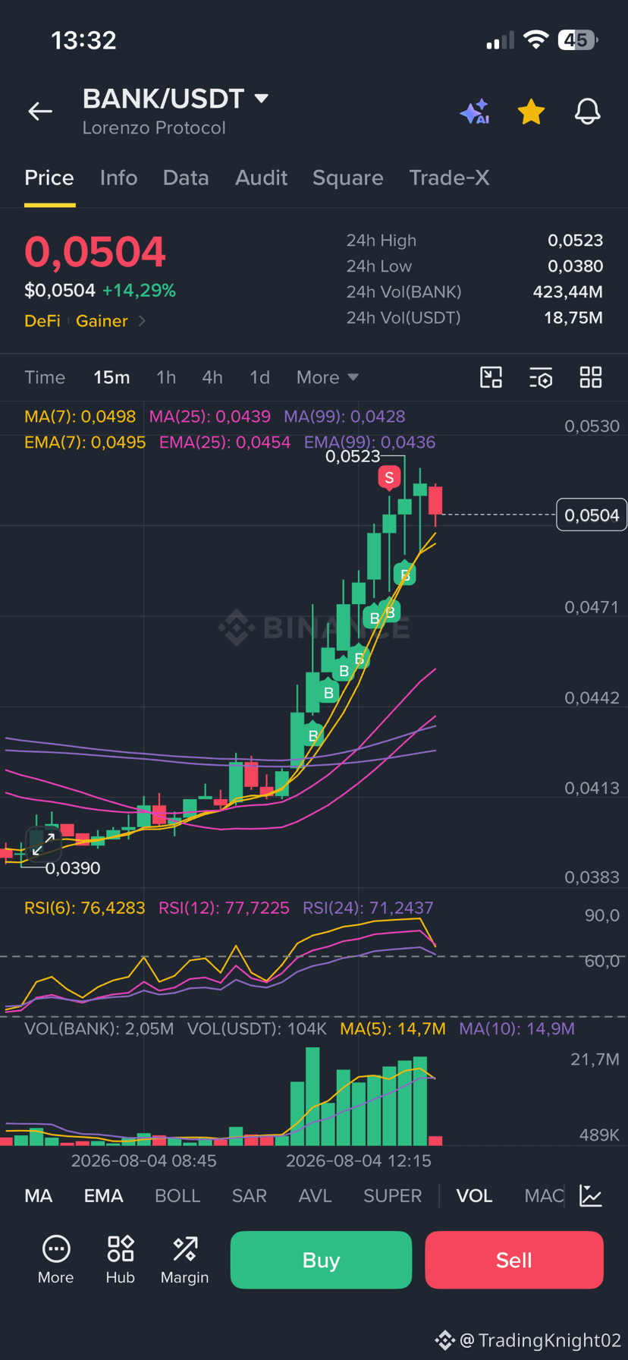628x1360 pixels.
Task: Go back with the left arrow
Action: coord(40,112)
